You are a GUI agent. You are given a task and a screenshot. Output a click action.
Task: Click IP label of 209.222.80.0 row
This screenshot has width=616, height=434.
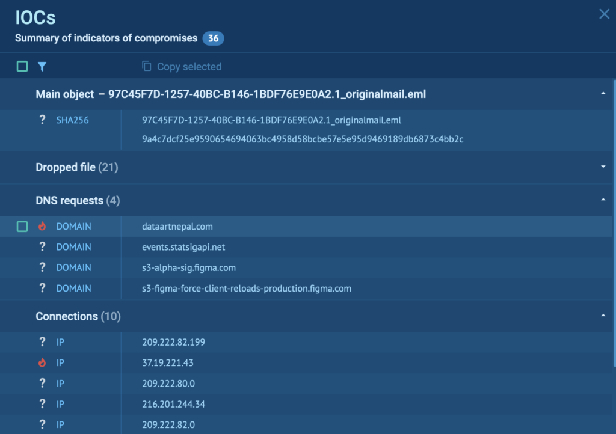(x=60, y=384)
